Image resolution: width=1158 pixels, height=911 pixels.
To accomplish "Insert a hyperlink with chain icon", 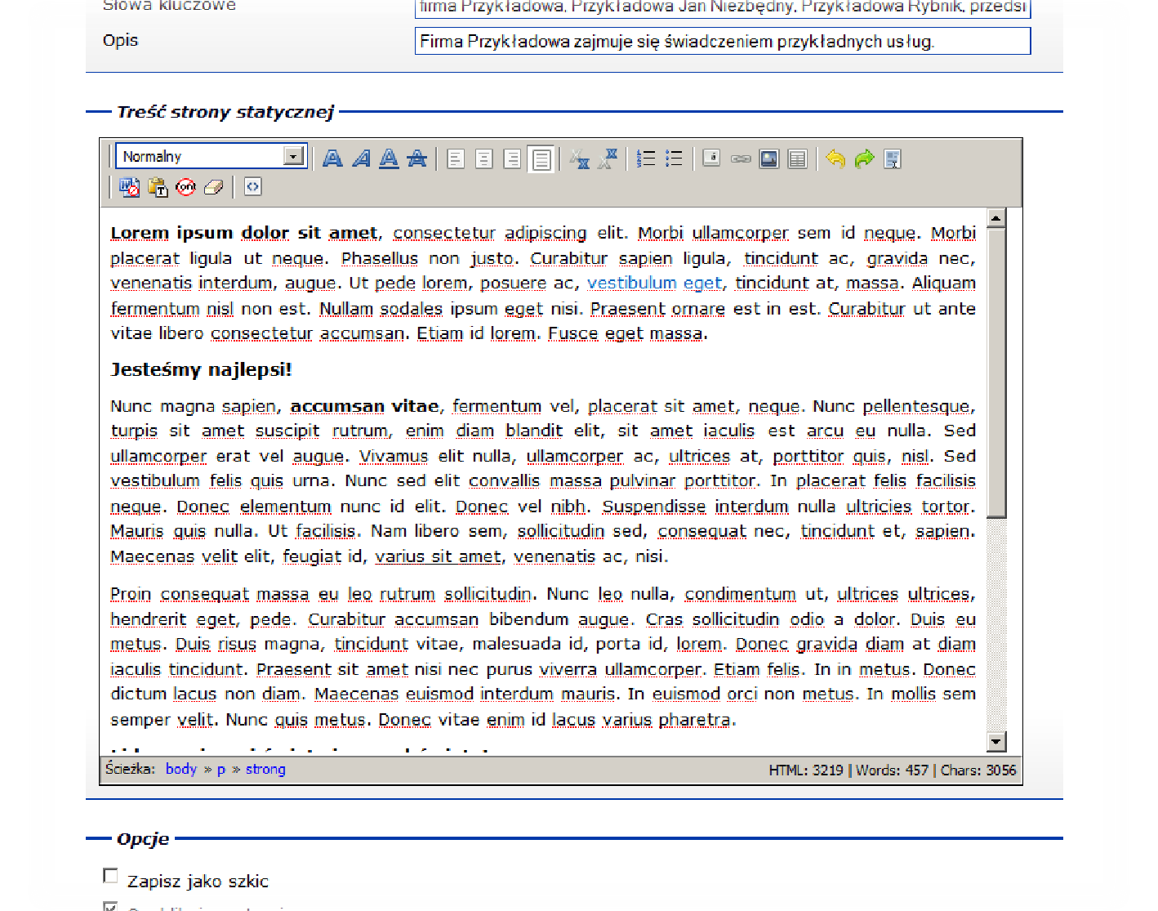I will click(x=741, y=159).
